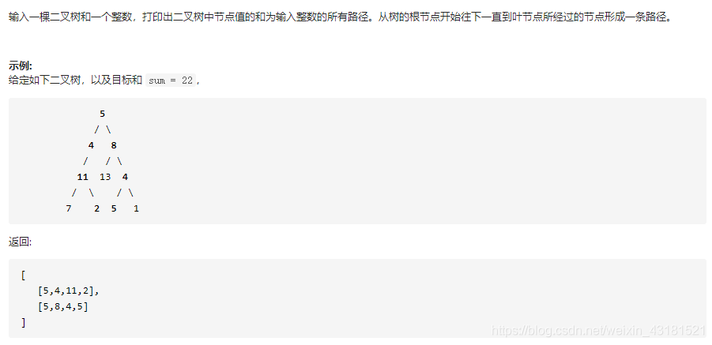This screenshot has height=345, width=712.
Task: Click the closing bracket in output block
Action: pos(23,323)
